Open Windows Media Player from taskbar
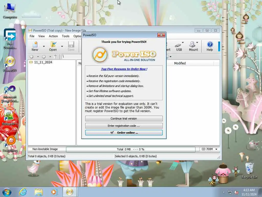Screen dimensions: 262x197 click(x=54, y=192)
